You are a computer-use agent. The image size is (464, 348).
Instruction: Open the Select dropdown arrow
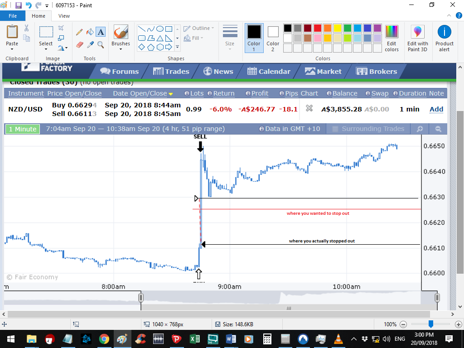(46, 49)
